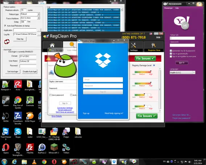Click the top Fix Issues button
Screen dimensions: 206x165
pos(145,59)
